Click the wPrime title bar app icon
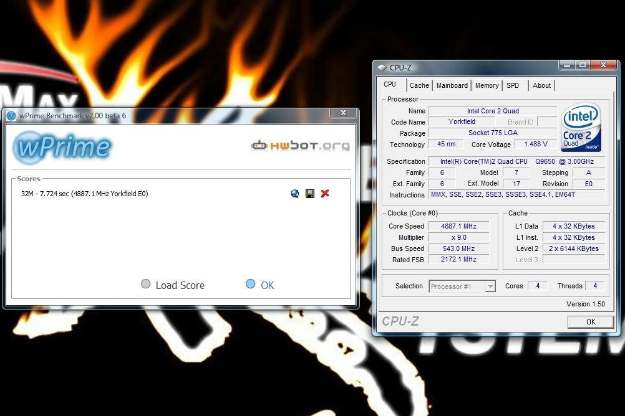The height and width of the screenshot is (416, 625). pyautogui.click(x=12, y=116)
